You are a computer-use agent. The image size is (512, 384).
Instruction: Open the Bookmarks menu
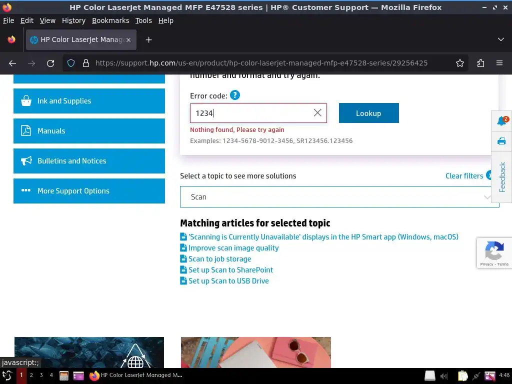(x=110, y=20)
